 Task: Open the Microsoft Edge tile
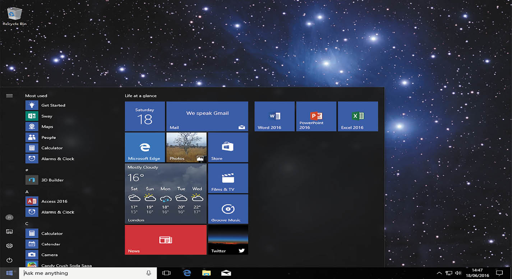pyautogui.click(x=145, y=147)
